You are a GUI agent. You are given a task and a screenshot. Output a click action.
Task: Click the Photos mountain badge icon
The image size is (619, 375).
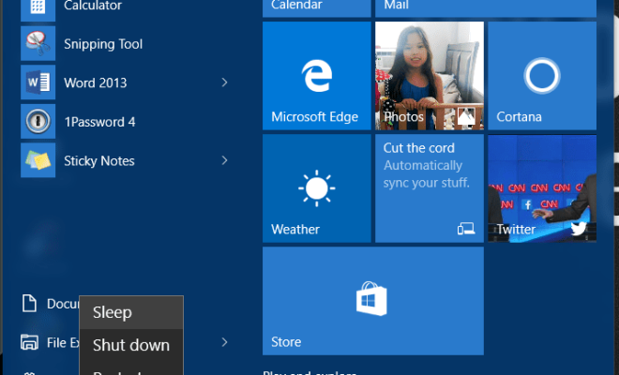coord(466,117)
